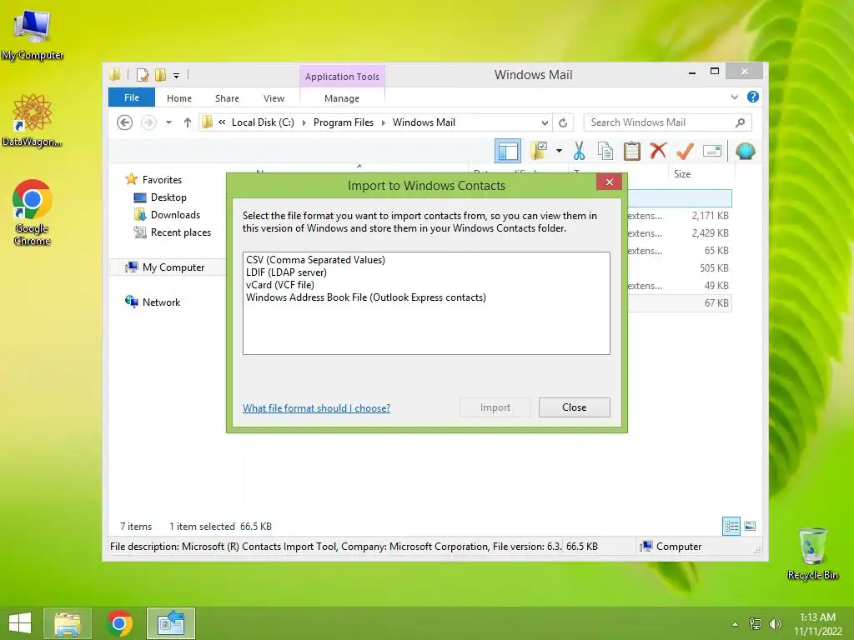Open 'What file format should I choose?' link
The width and height of the screenshot is (854, 640).
(x=316, y=408)
